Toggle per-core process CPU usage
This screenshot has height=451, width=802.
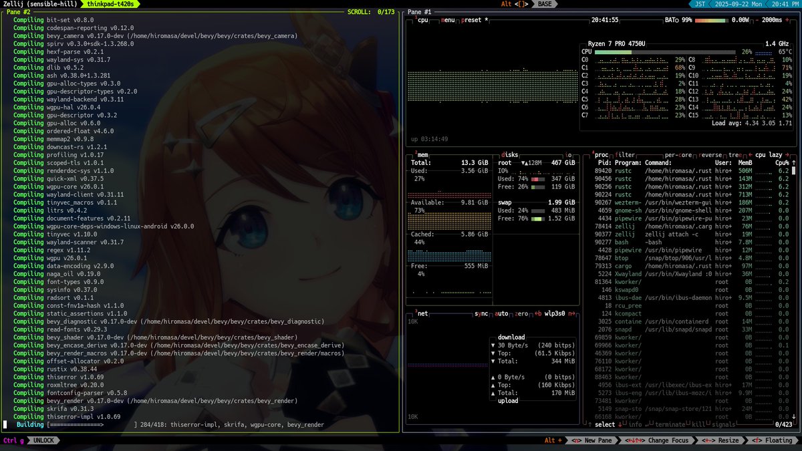pyautogui.click(x=677, y=154)
